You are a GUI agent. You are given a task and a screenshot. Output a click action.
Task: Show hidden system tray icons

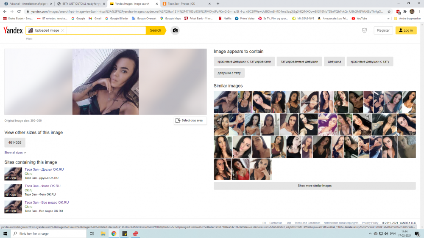point(370,234)
